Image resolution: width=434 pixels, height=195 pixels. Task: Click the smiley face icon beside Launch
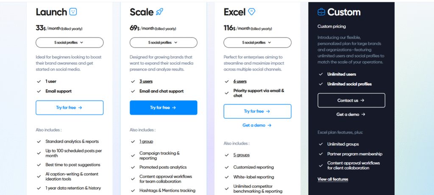[73, 11]
